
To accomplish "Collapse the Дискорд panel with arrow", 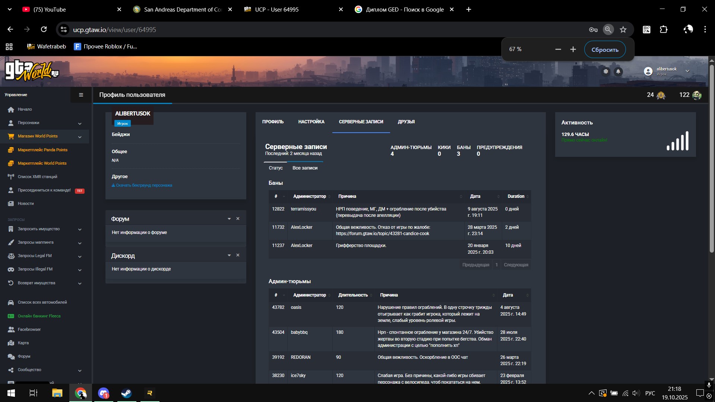I will [229, 255].
